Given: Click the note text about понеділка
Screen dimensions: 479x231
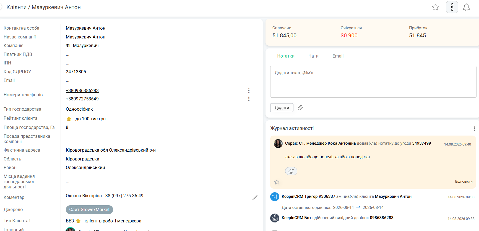Looking at the screenshot, I should tap(327, 157).
